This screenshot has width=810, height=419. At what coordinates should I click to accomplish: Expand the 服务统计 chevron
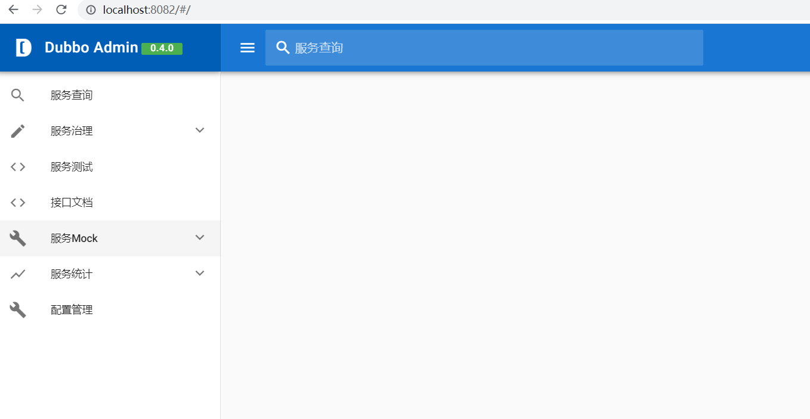[x=200, y=273]
